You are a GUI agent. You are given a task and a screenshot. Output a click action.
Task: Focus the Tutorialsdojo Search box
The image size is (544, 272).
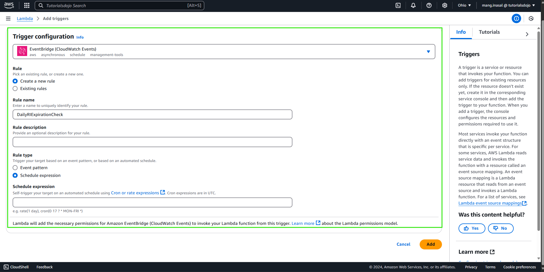[x=119, y=5]
